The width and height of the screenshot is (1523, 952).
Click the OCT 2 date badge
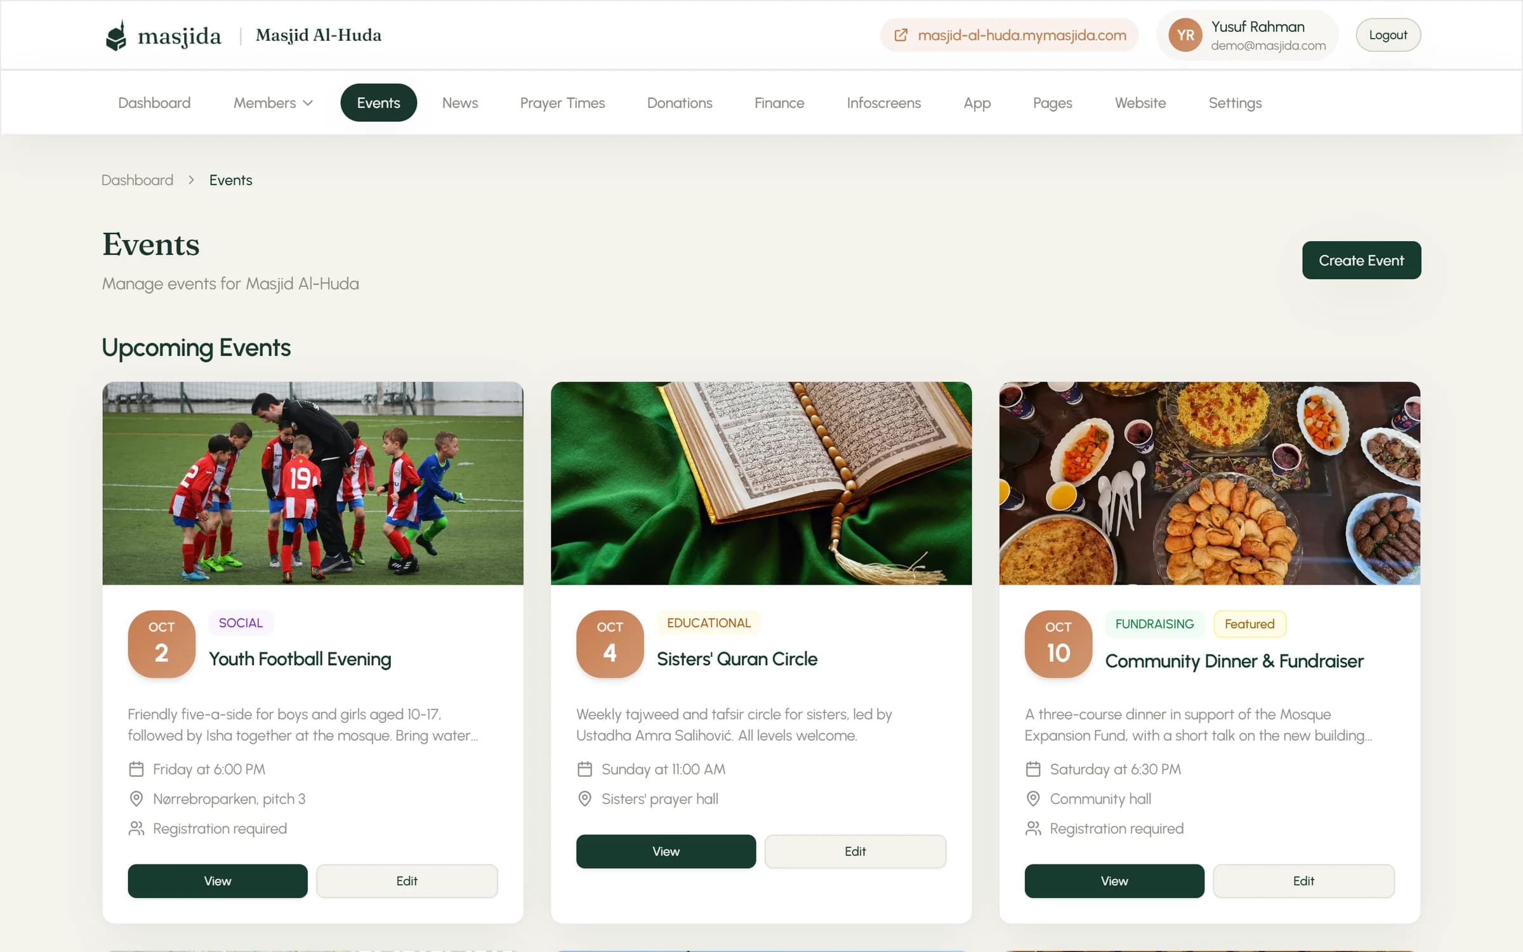point(161,644)
